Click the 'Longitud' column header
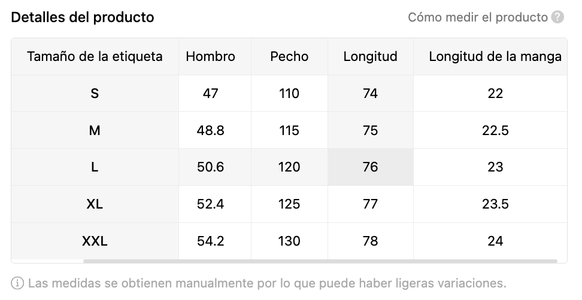Image resolution: width=582 pixels, height=300 pixels. click(x=370, y=57)
